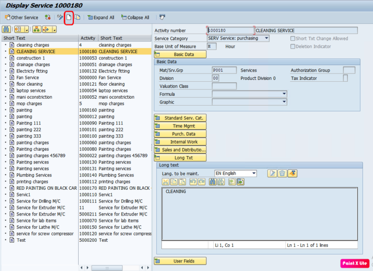Screen dimensions: 373x271
Task: Toggle Deletion Indicator checkbox
Action: pos(293,47)
